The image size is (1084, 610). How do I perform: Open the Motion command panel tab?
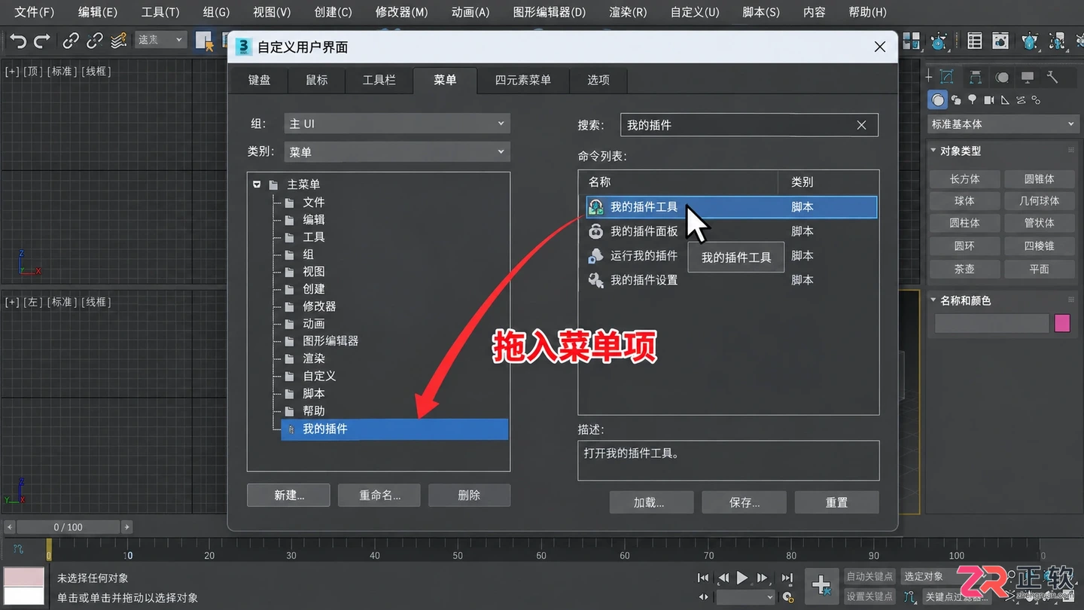click(1002, 77)
